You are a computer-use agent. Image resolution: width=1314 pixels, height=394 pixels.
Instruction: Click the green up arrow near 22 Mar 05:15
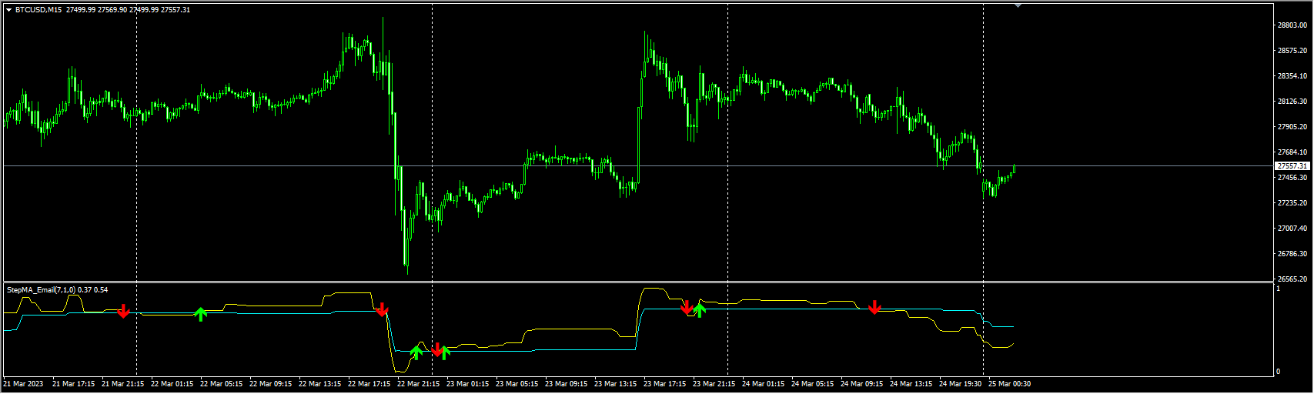point(201,313)
